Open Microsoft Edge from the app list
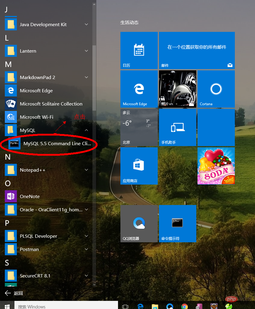Screen dimensions: 255x309 [47, 91]
